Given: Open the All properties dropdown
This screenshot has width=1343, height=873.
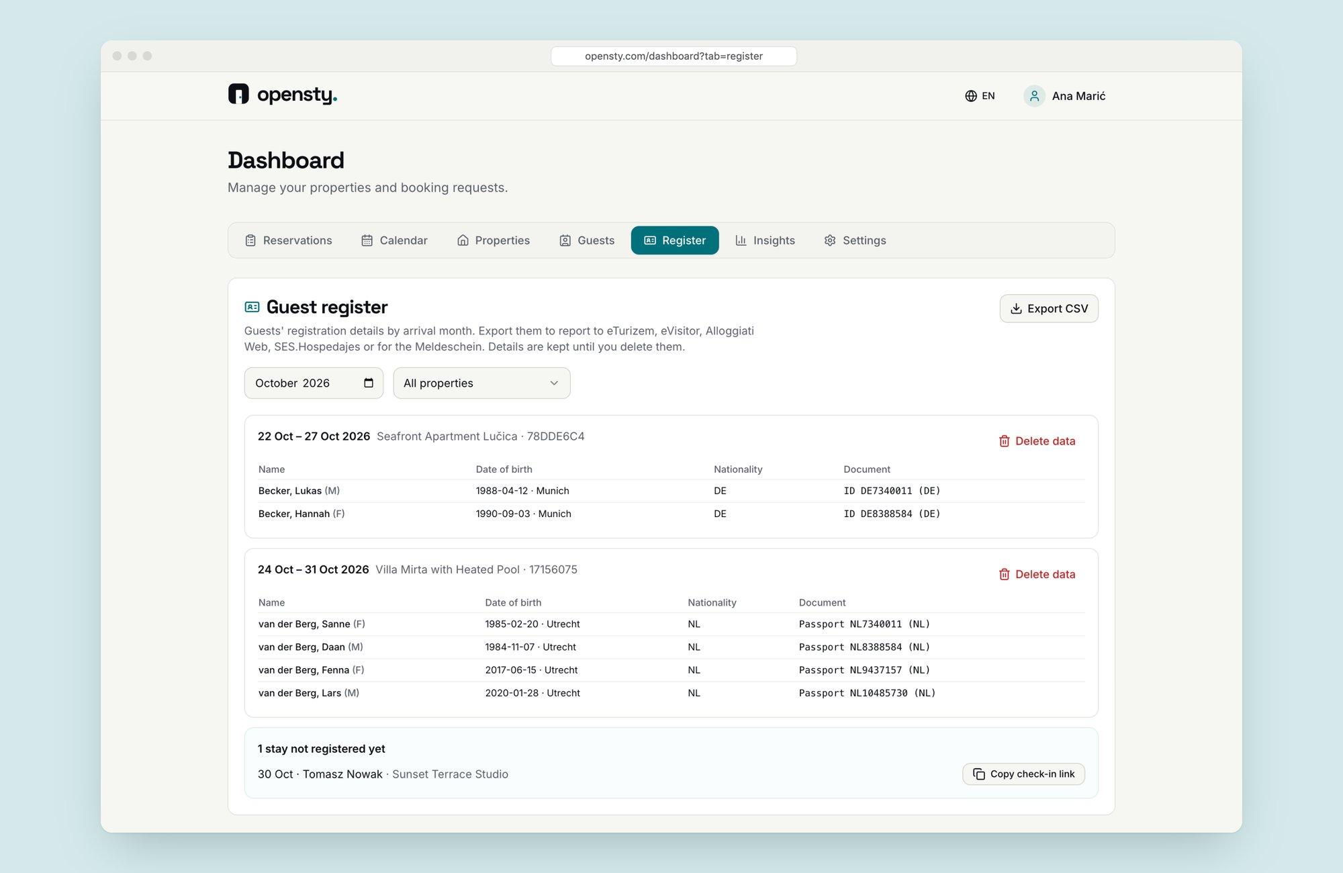Looking at the screenshot, I should pyautogui.click(x=481, y=383).
